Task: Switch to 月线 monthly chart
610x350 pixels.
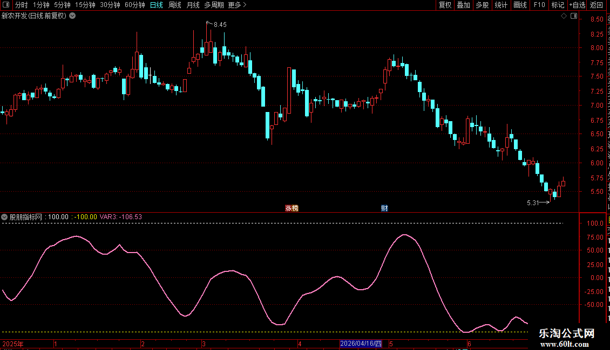Action: point(193,5)
